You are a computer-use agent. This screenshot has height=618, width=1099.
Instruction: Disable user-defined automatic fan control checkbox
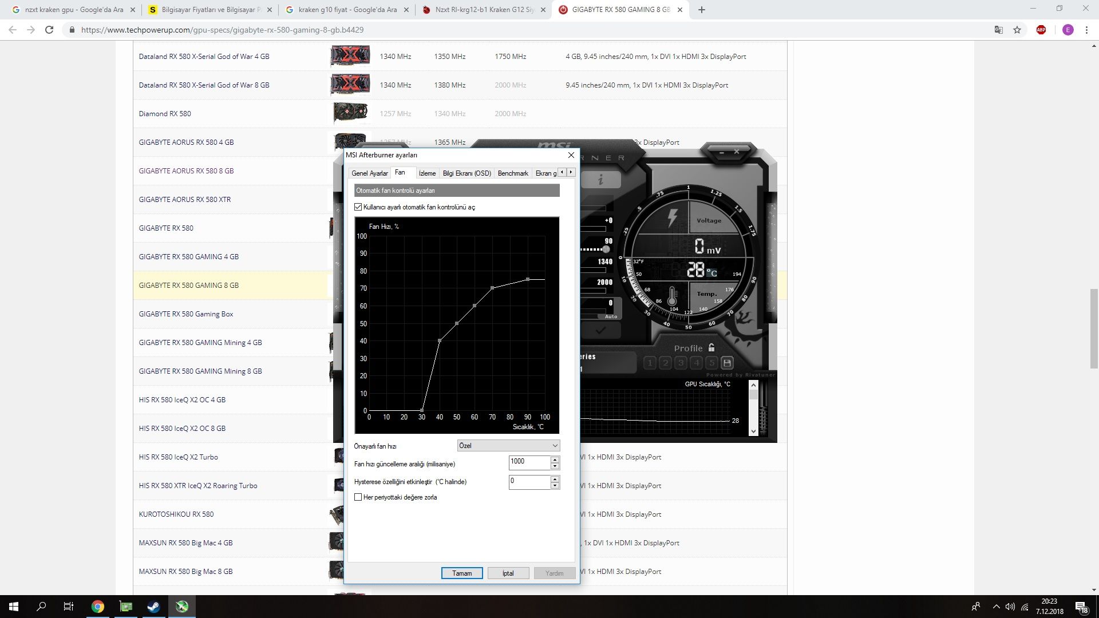coord(358,207)
